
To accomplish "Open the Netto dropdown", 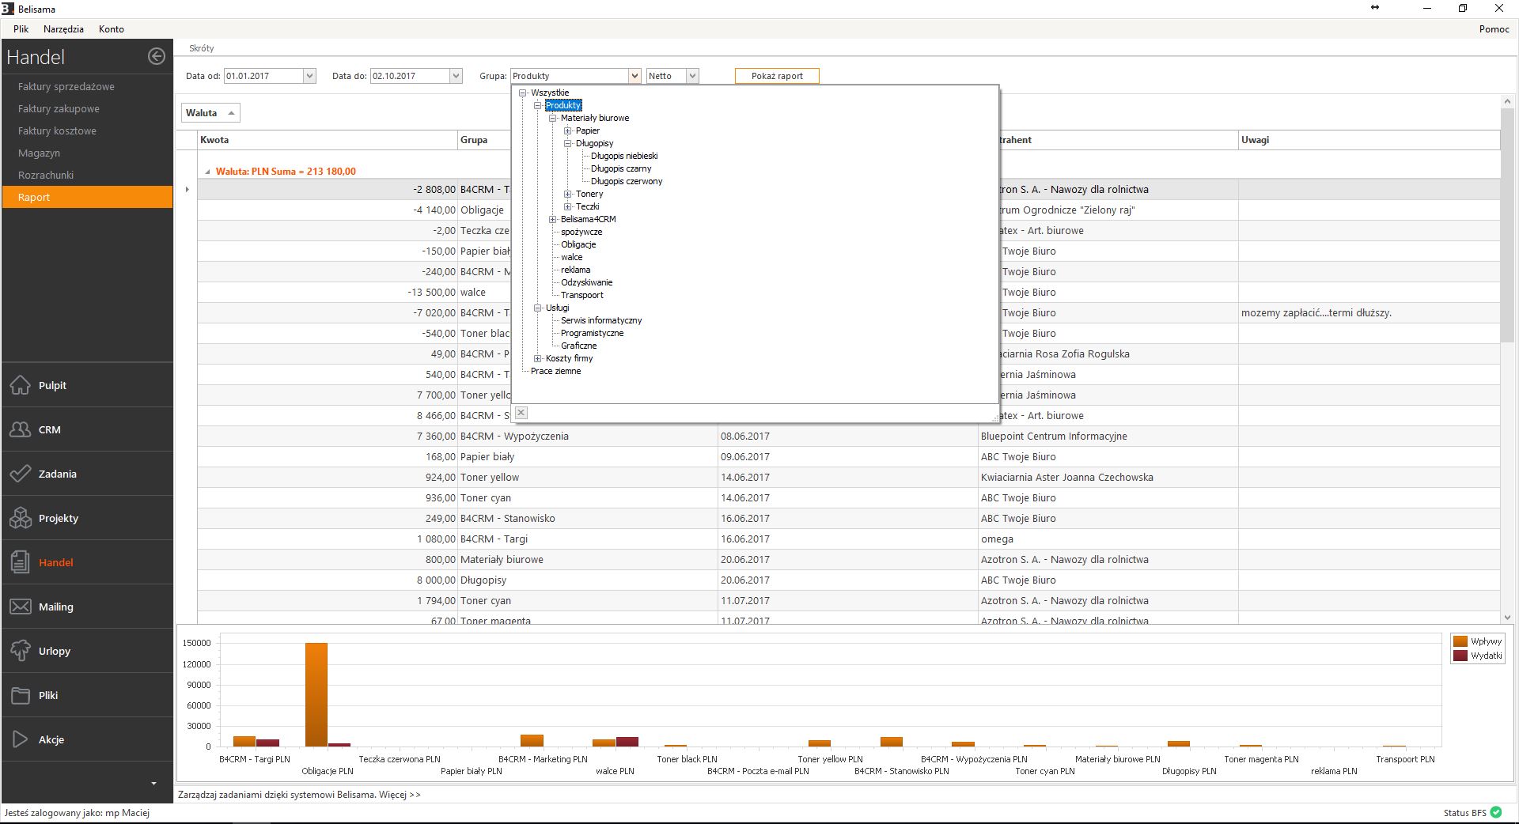I will 692,76.
